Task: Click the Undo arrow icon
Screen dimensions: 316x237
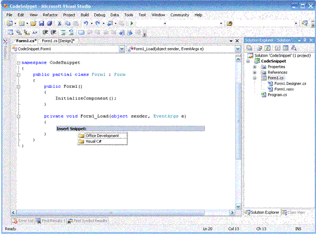Action: point(86,23)
